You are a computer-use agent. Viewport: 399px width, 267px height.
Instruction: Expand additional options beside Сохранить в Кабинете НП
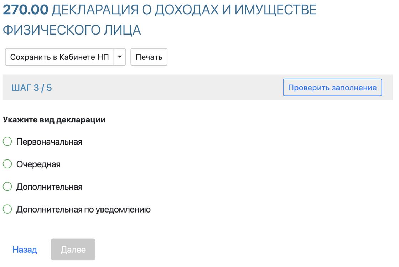(x=120, y=57)
